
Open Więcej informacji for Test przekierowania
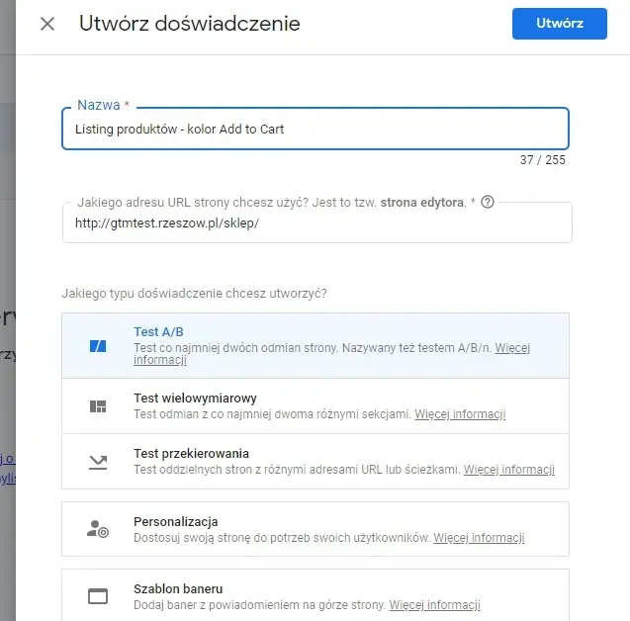[x=509, y=470]
